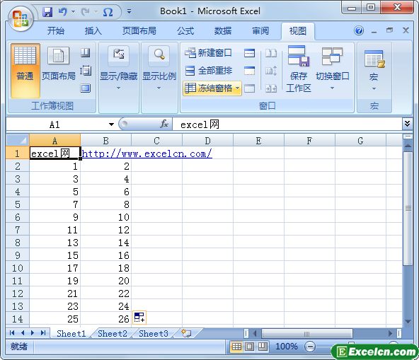Screen dimensions: 419x360
Task: Click the 宏 macros button
Action: [x=374, y=69]
